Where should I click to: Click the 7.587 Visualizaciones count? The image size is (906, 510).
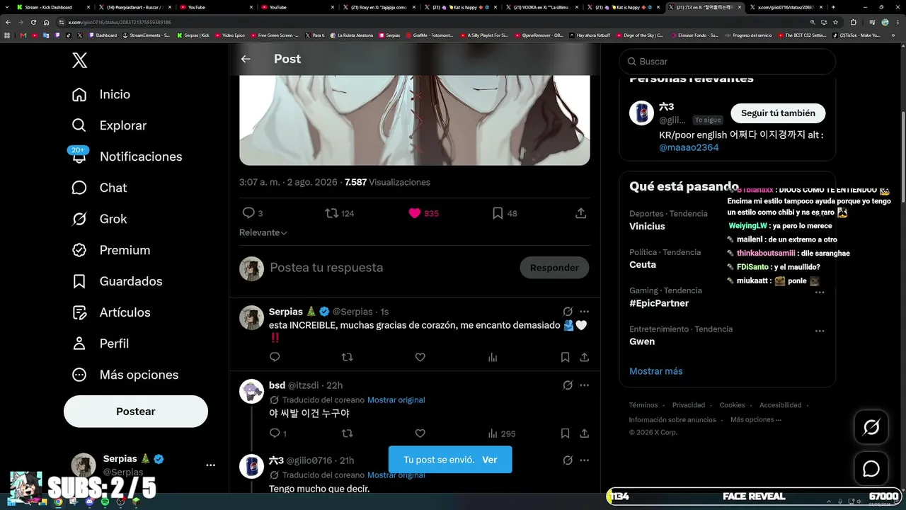pos(387,182)
